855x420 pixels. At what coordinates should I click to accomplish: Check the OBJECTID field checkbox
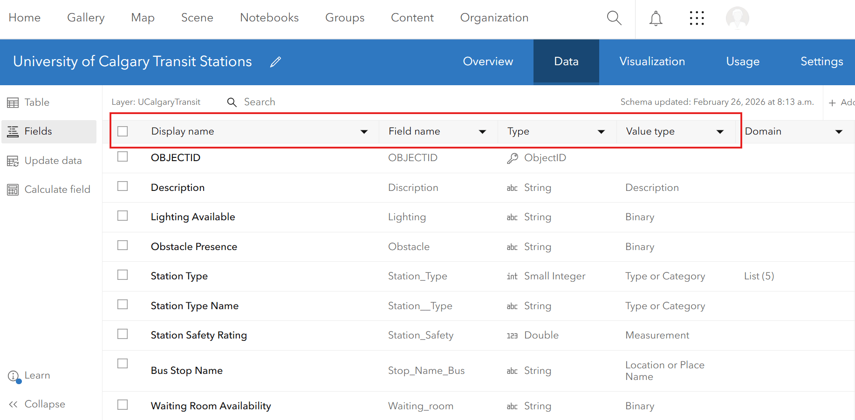(x=123, y=156)
